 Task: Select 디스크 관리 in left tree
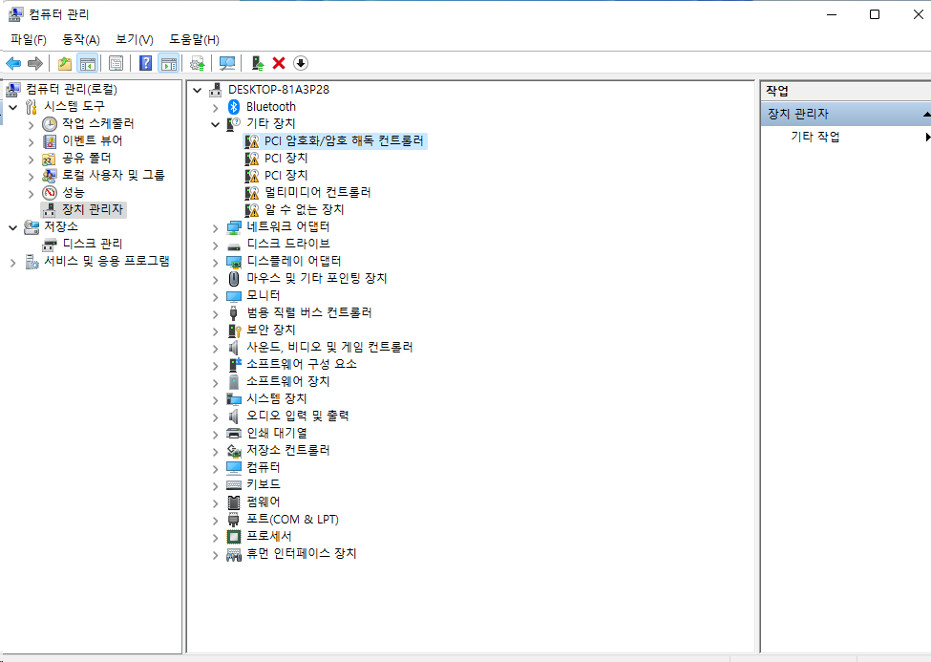point(92,244)
